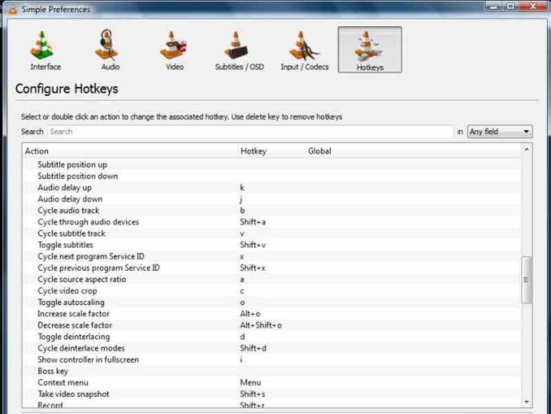Open the Video preferences category
551x414 pixels.
coord(174,50)
